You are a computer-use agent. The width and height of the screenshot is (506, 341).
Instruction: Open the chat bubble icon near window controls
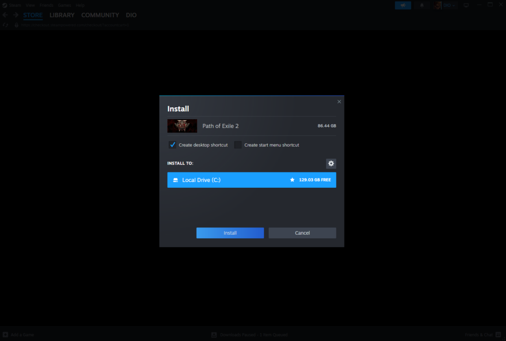pyautogui.click(x=465, y=4)
